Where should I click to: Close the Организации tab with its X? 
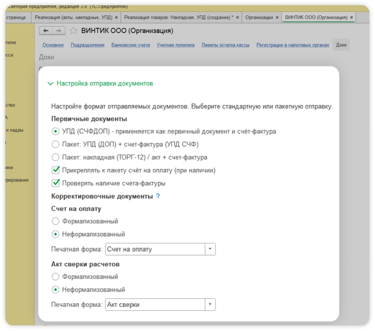278,17
